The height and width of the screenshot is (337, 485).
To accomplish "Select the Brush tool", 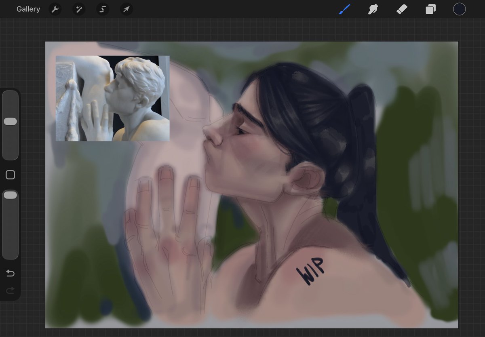I will click(x=344, y=9).
